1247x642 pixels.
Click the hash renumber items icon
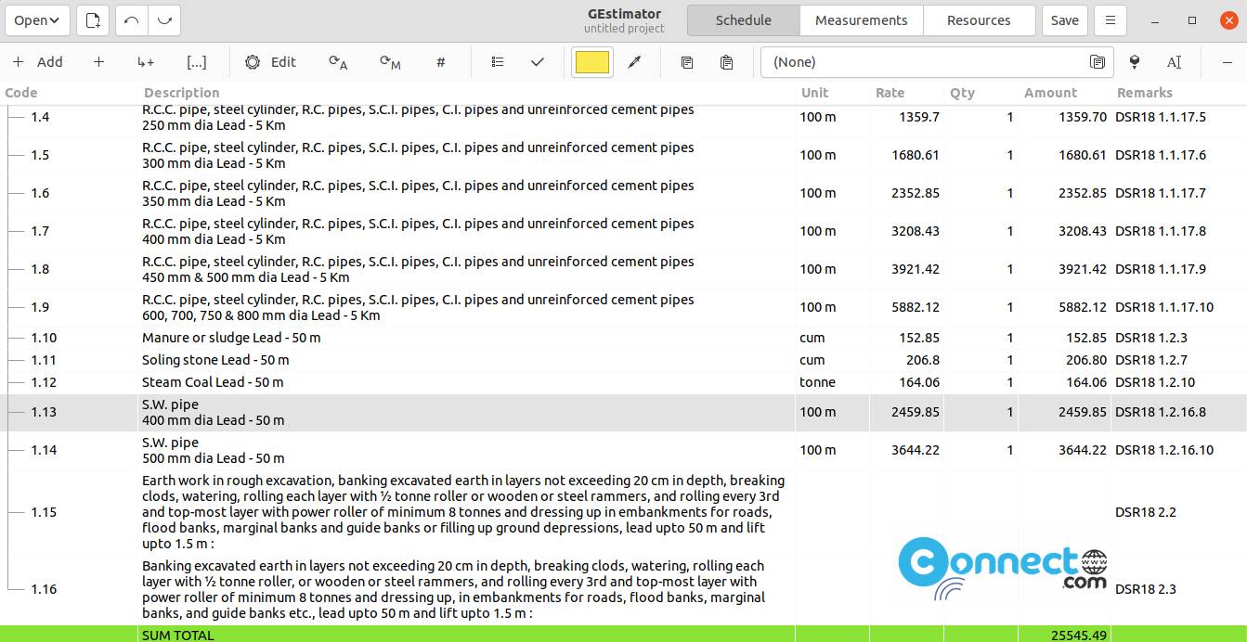pos(440,62)
